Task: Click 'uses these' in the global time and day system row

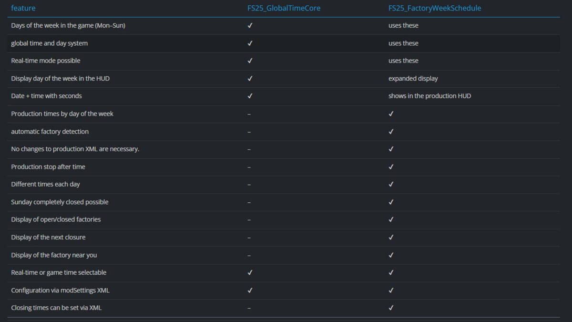Action: pos(403,43)
